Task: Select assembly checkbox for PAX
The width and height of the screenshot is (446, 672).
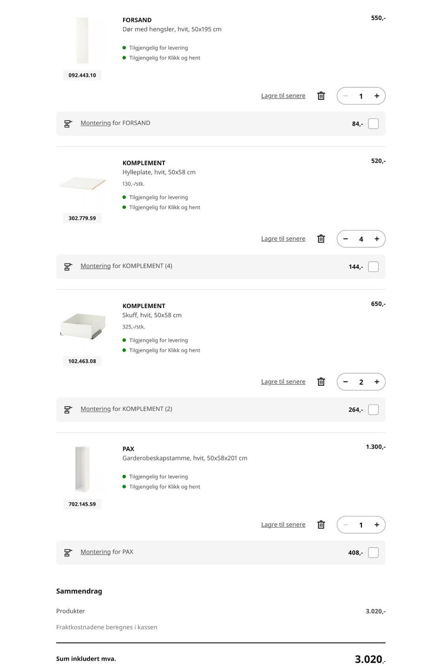Action: click(x=373, y=553)
